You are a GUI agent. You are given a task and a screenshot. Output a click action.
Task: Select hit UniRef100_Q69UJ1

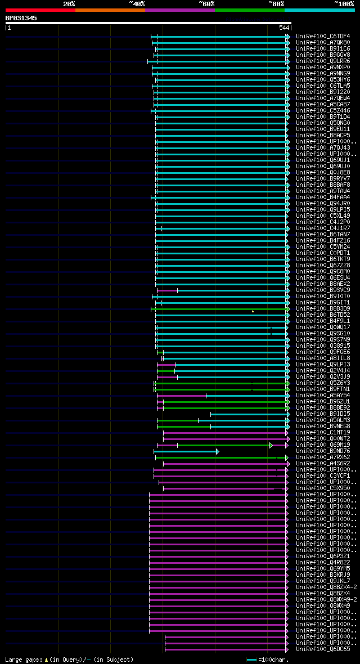[x=323, y=160]
